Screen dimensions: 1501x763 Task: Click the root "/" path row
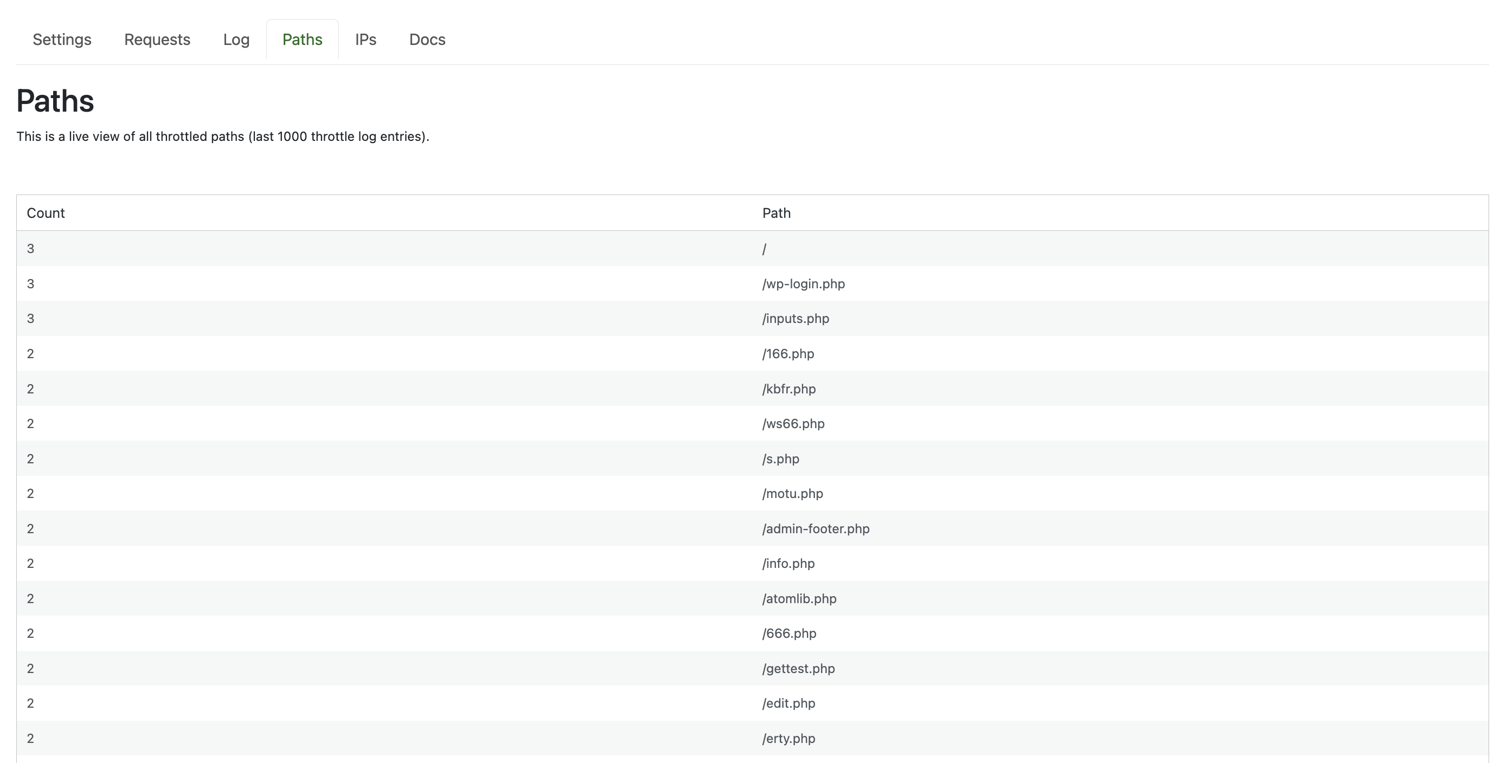(764, 249)
